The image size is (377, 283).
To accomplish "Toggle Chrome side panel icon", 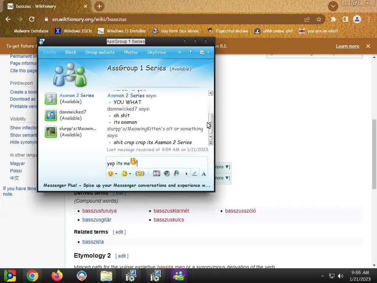I will pos(345,19).
